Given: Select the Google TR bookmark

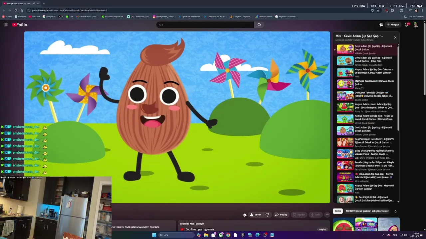Looking at the screenshot, I should pos(49,16).
